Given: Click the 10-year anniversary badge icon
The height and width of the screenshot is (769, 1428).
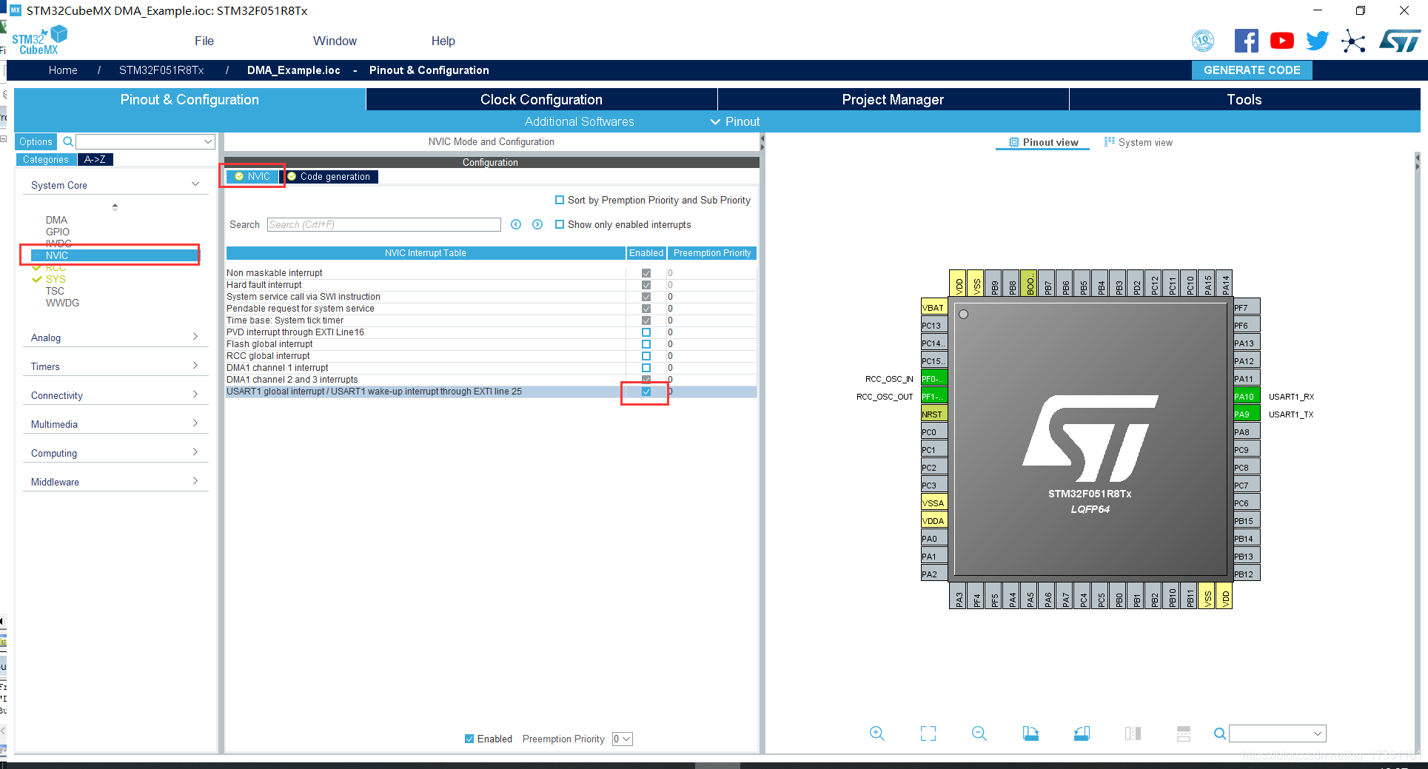Looking at the screenshot, I should point(1203,41).
